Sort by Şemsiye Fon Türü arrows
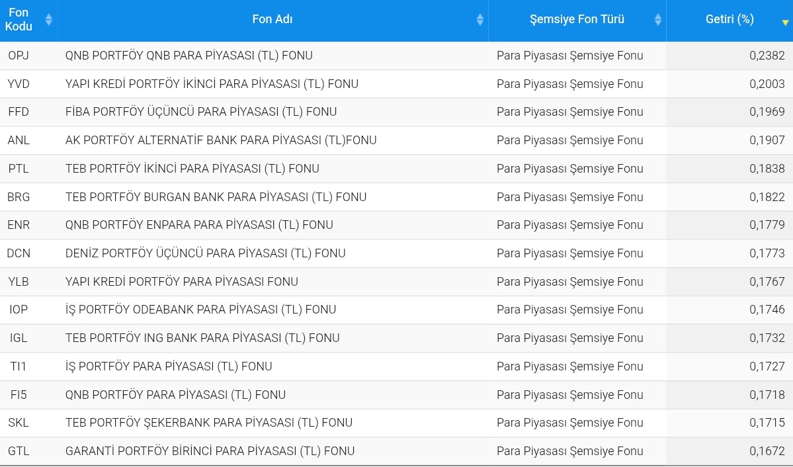 pos(658,20)
